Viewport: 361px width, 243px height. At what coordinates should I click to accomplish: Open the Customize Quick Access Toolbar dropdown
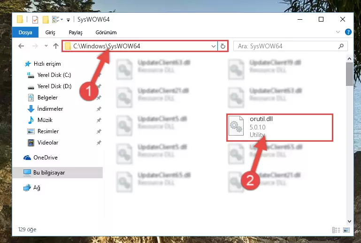(68, 20)
